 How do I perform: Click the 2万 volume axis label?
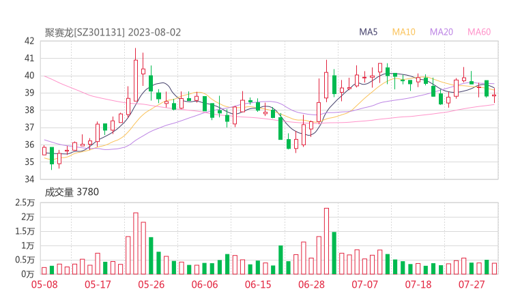click(x=28, y=217)
